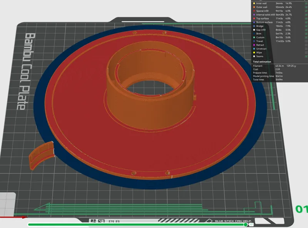The height and width of the screenshot is (228, 308).
Task: Toggle Custom line type checkbox
Action: (x=306, y=37)
